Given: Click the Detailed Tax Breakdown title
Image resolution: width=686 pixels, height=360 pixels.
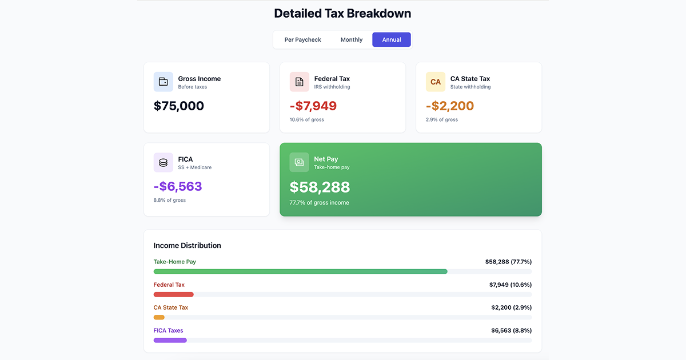Looking at the screenshot, I should [x=342, y=13].
